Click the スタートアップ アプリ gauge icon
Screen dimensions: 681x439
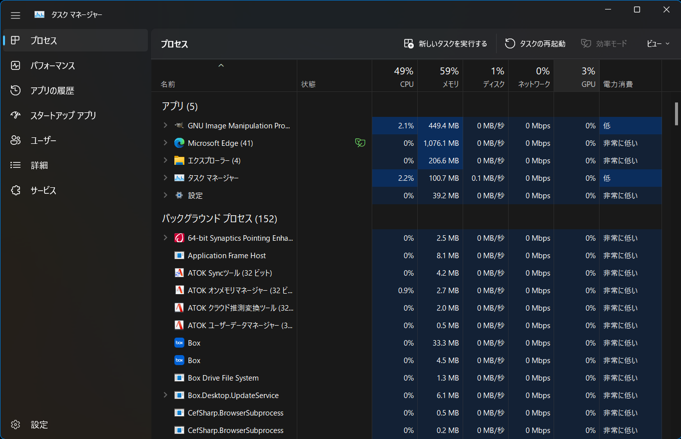[x=15, y=115]
